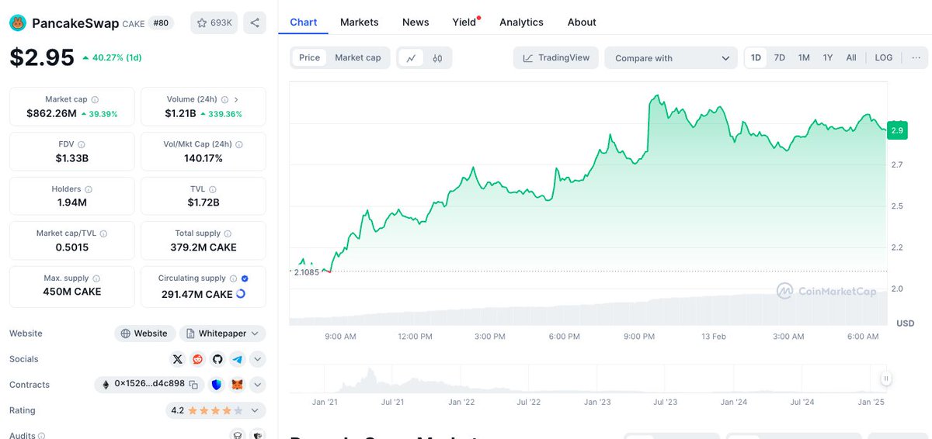Open the X (Twitter) social link
Image resolution: width=932 pixels, height=439 pixels.
(178, 359)
